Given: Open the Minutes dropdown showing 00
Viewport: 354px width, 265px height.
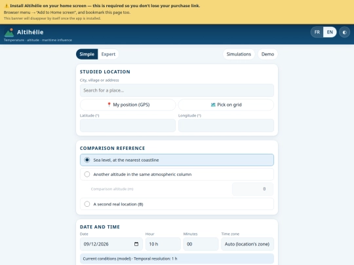Looking at the screenshot, I should point(201,244).
